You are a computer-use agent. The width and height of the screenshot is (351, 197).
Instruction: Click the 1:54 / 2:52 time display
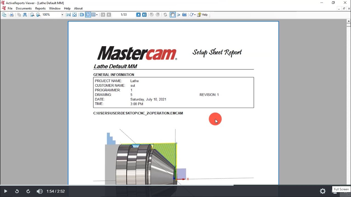click(x=56, y=191)
